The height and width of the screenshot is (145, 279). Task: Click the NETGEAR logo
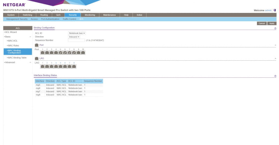14,5
